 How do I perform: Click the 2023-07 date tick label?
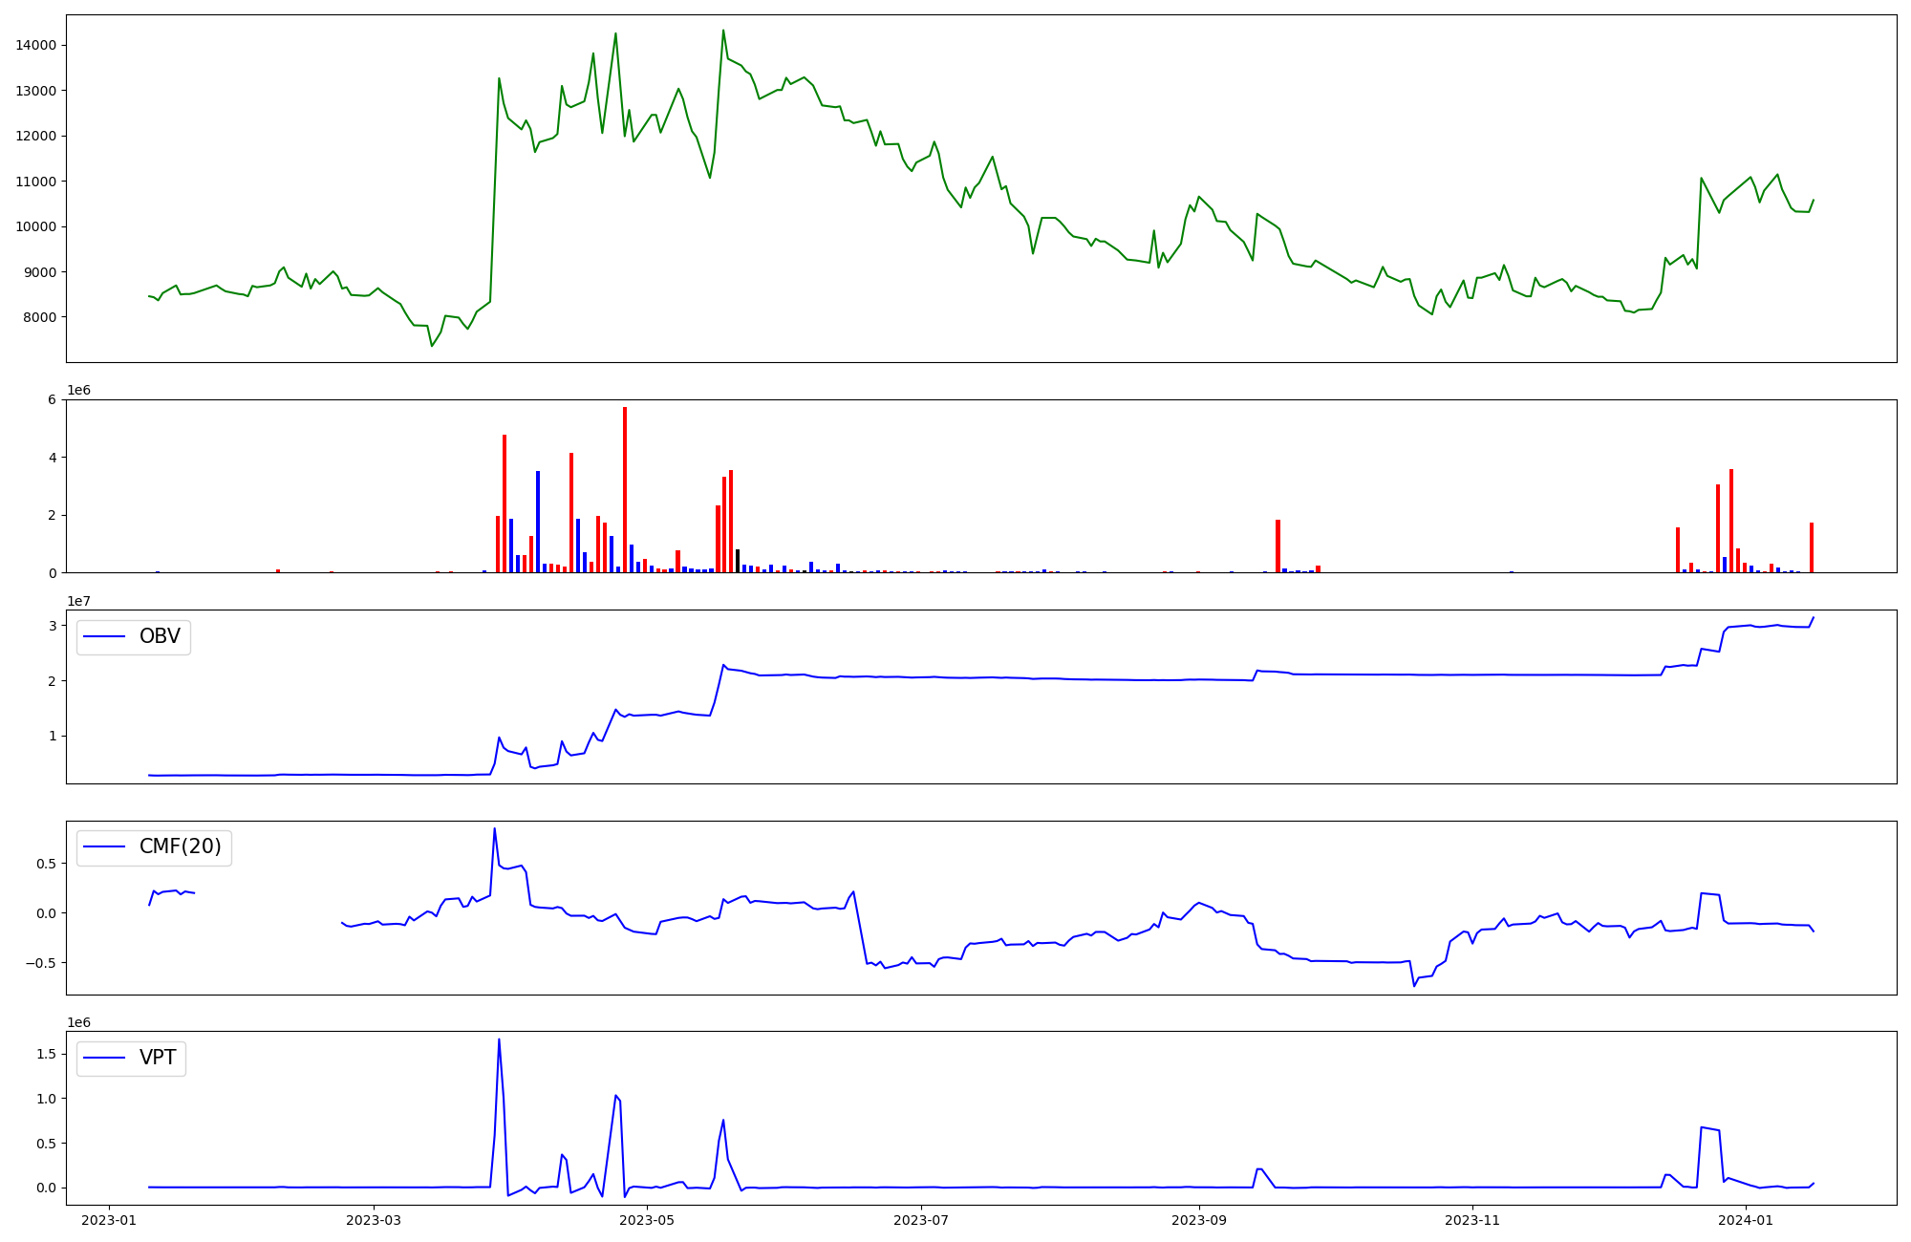(920, 1220)
